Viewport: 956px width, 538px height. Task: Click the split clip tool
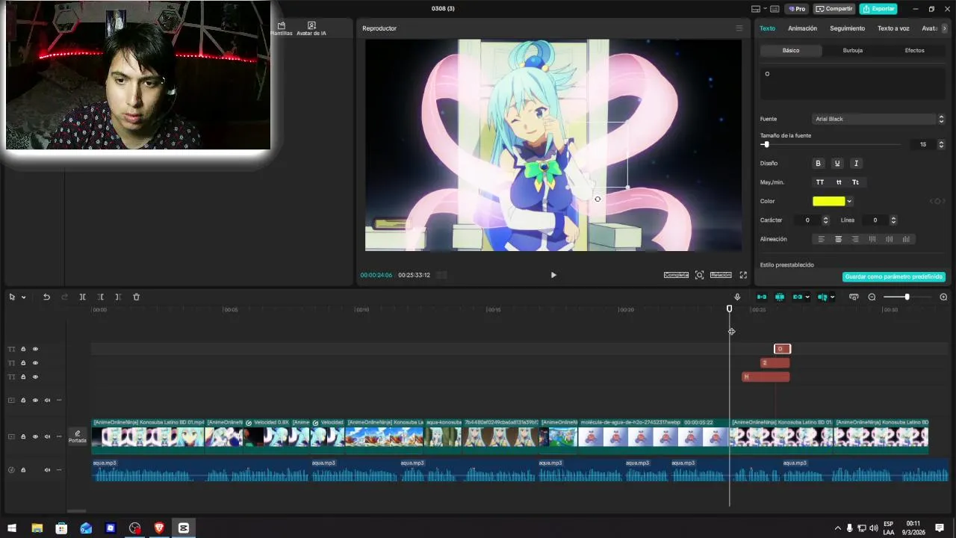(x=82, y=297)
